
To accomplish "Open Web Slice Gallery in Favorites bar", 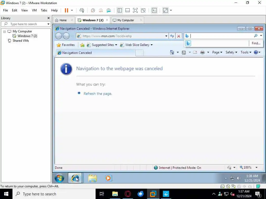I will pos(136,45).
